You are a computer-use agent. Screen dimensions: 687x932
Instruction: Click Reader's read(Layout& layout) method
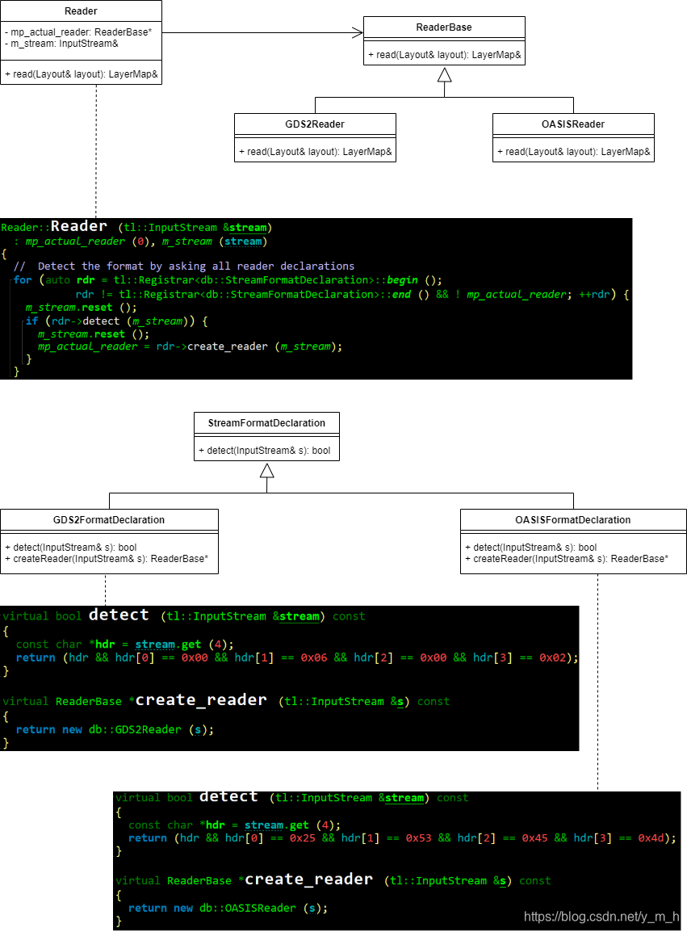point(82,74)
